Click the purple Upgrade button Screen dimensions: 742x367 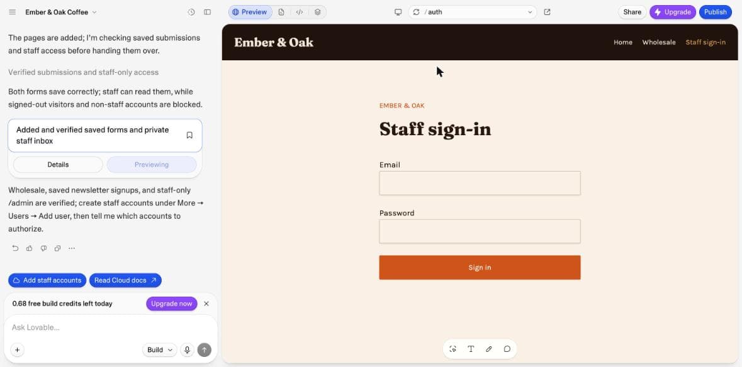coord(672,13)
